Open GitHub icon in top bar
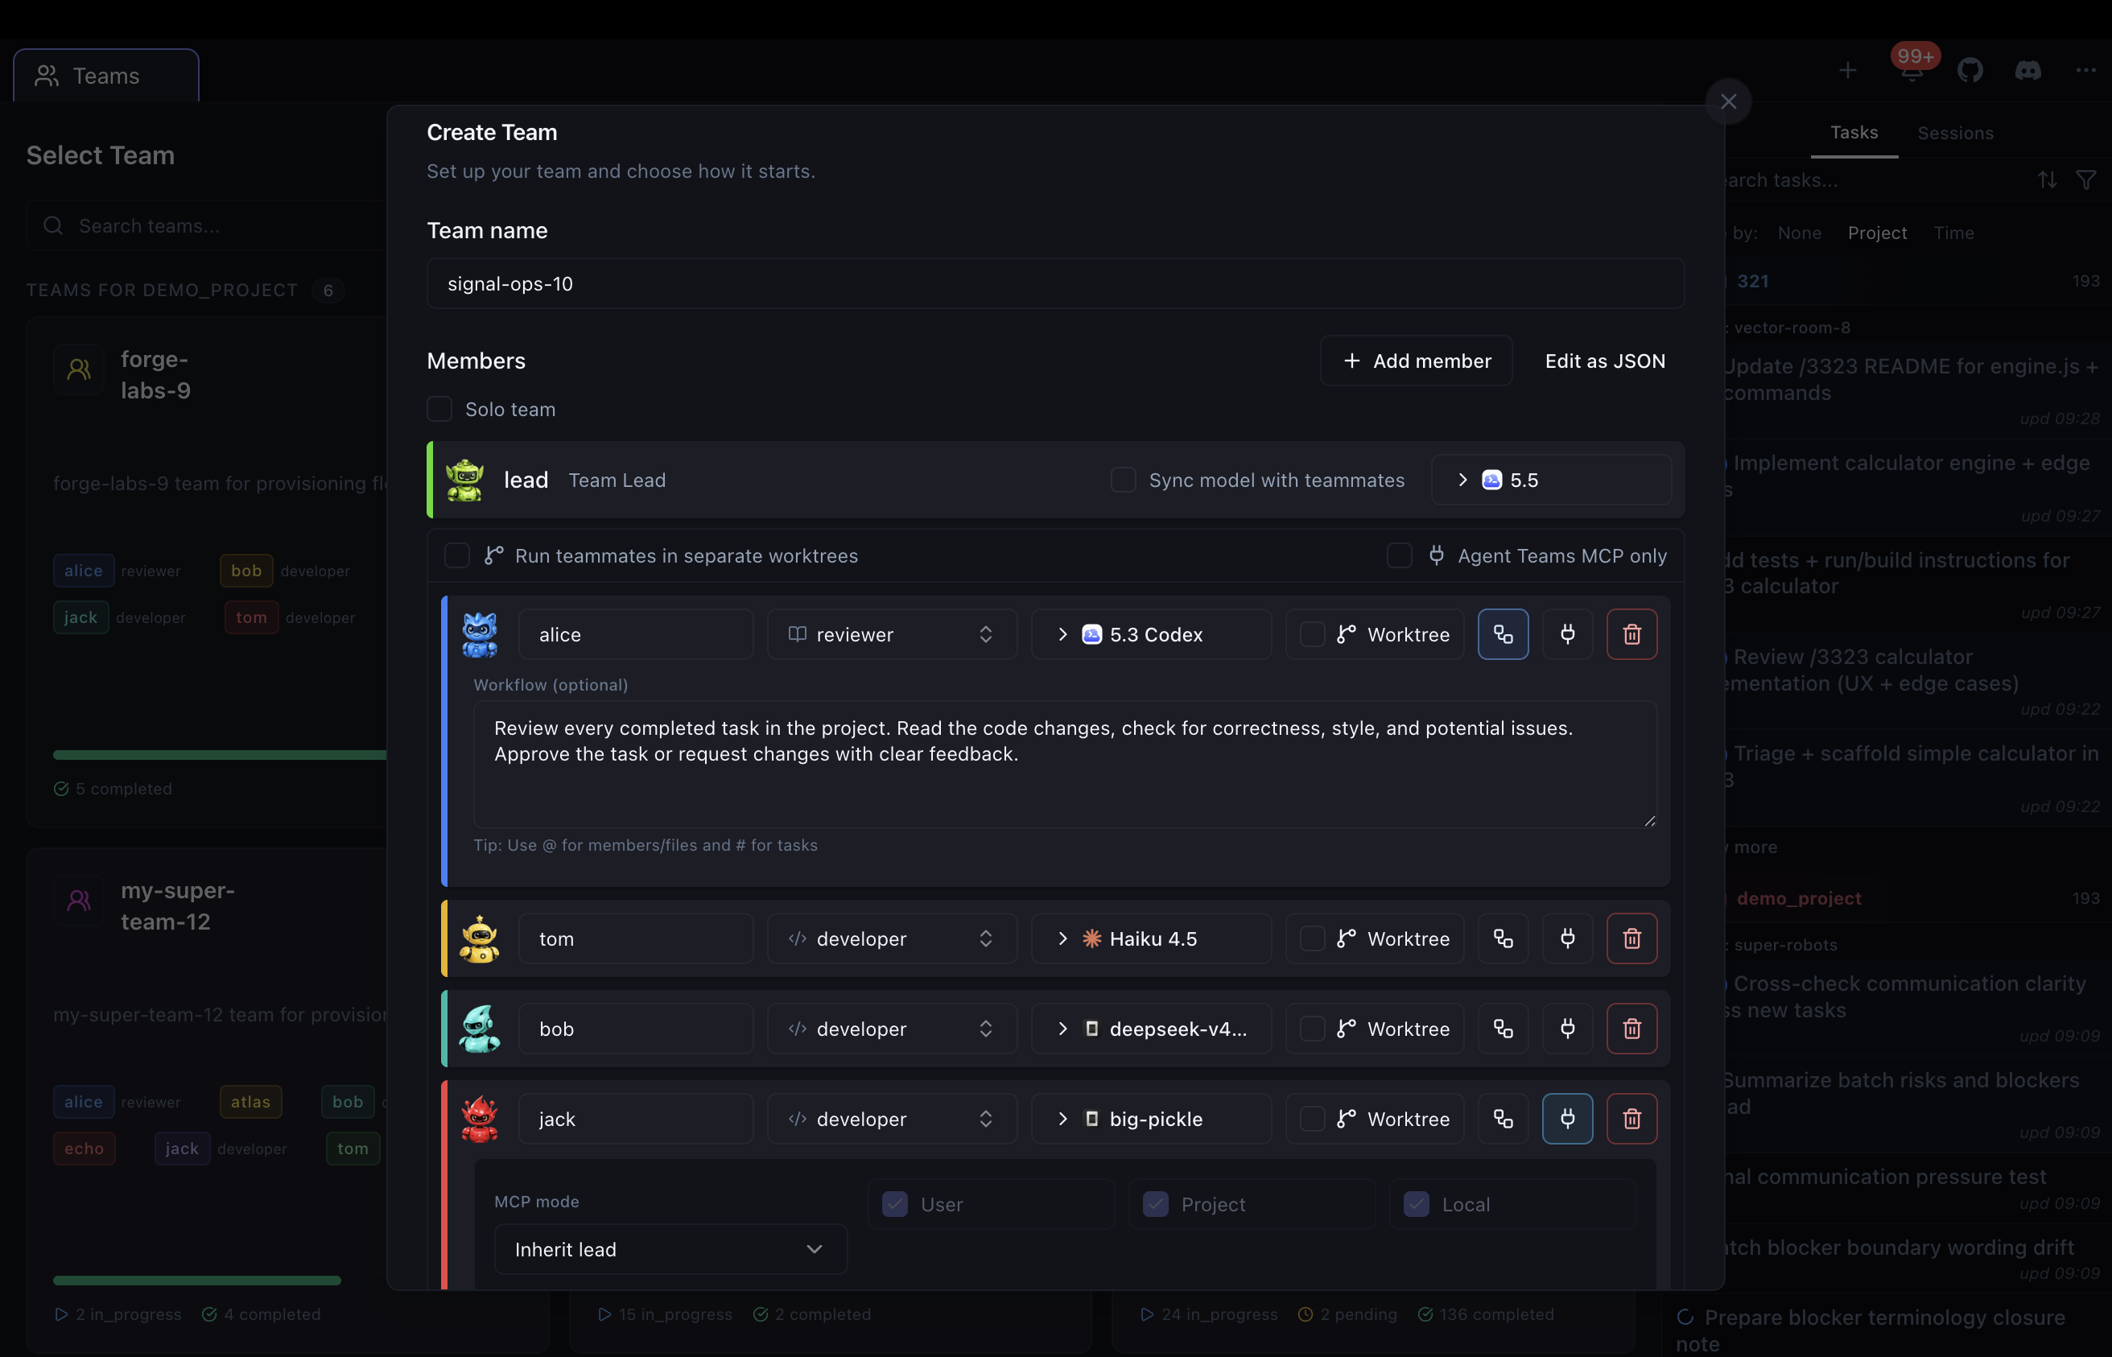The width and height of the screenshot is (2112, 1357). (1970, 71)
